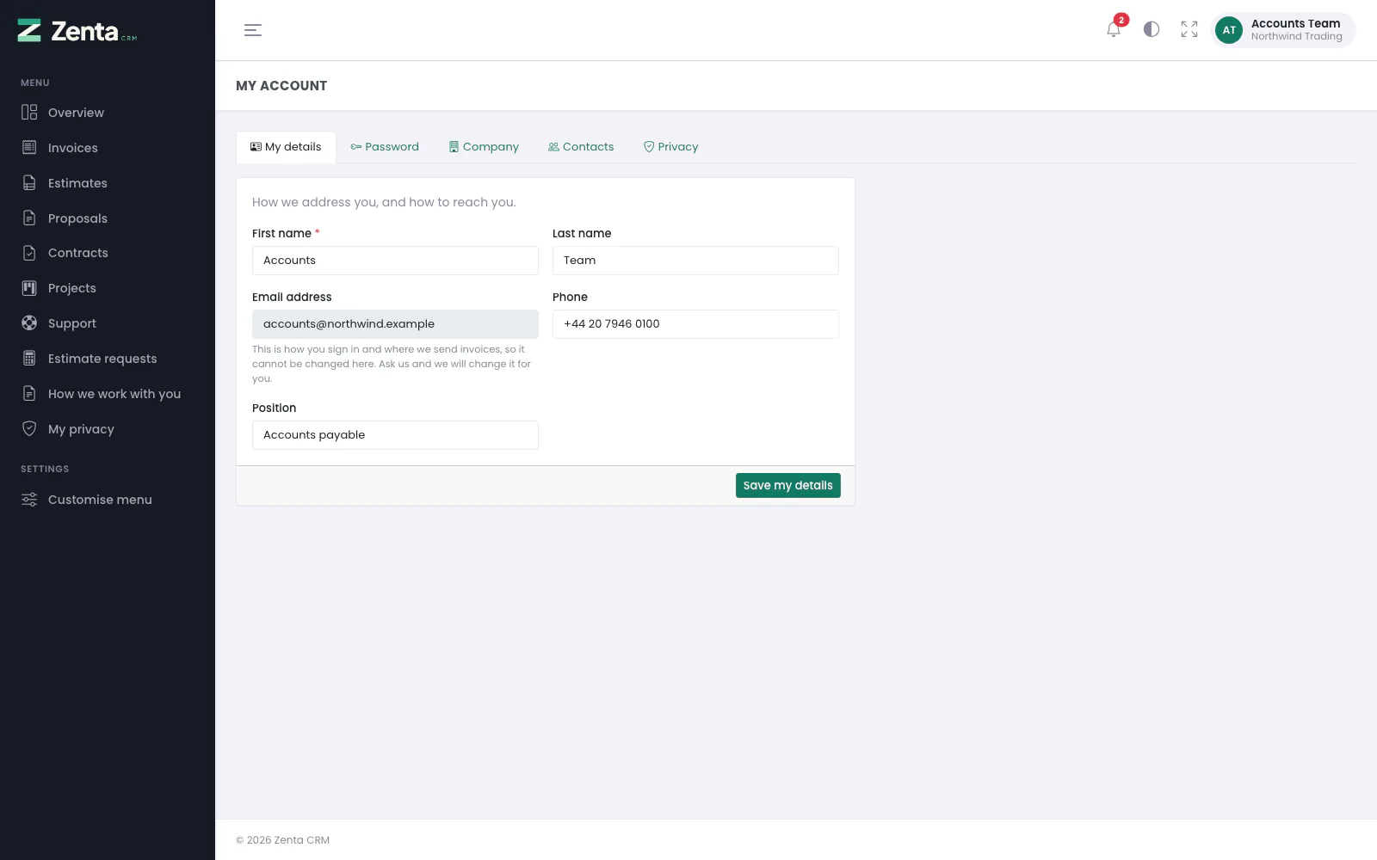Select the My details tab
The width and height of the screenshot is (1377, 860).
coord(286,147)
